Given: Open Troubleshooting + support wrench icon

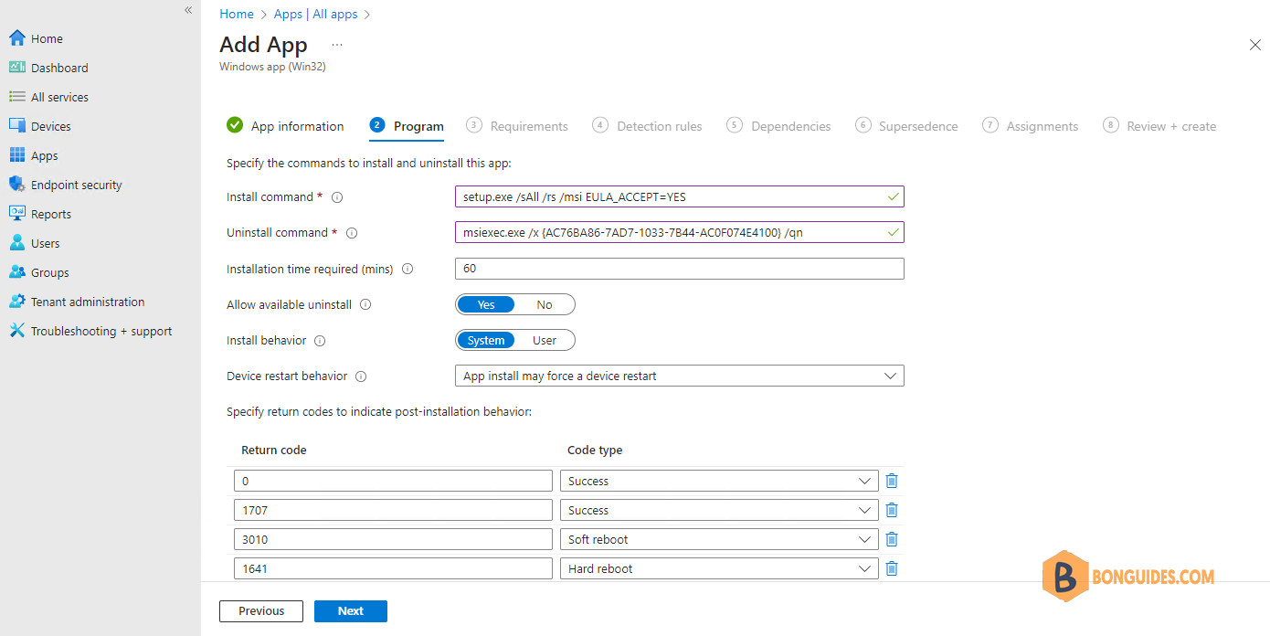Looking at the screenshot, I should (x=16, y=331).
